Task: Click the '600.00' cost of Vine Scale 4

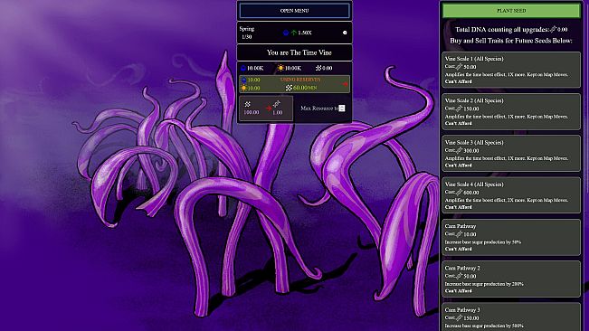Action: click(471, 193)
